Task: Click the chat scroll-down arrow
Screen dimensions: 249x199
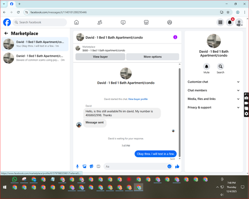Action: coord(179,159)
